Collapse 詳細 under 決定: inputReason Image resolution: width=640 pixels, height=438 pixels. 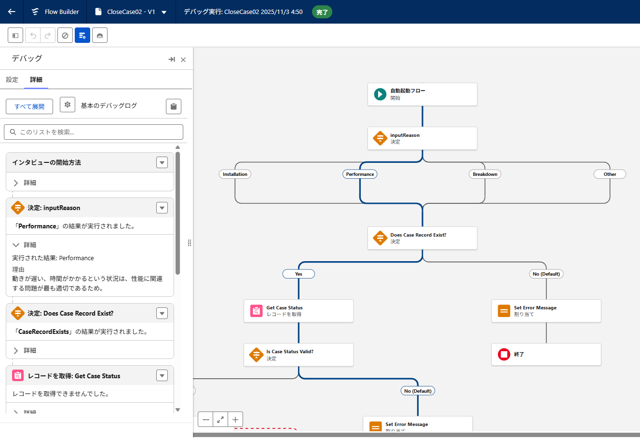(16, 245)
